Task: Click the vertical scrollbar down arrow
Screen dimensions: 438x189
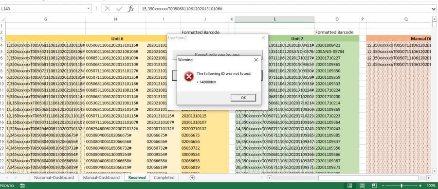Action: click(x=435, y=171)
